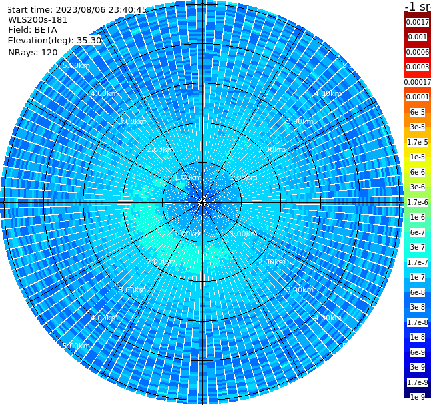Select the '0.00017' colorbar value

click(418, 82)
